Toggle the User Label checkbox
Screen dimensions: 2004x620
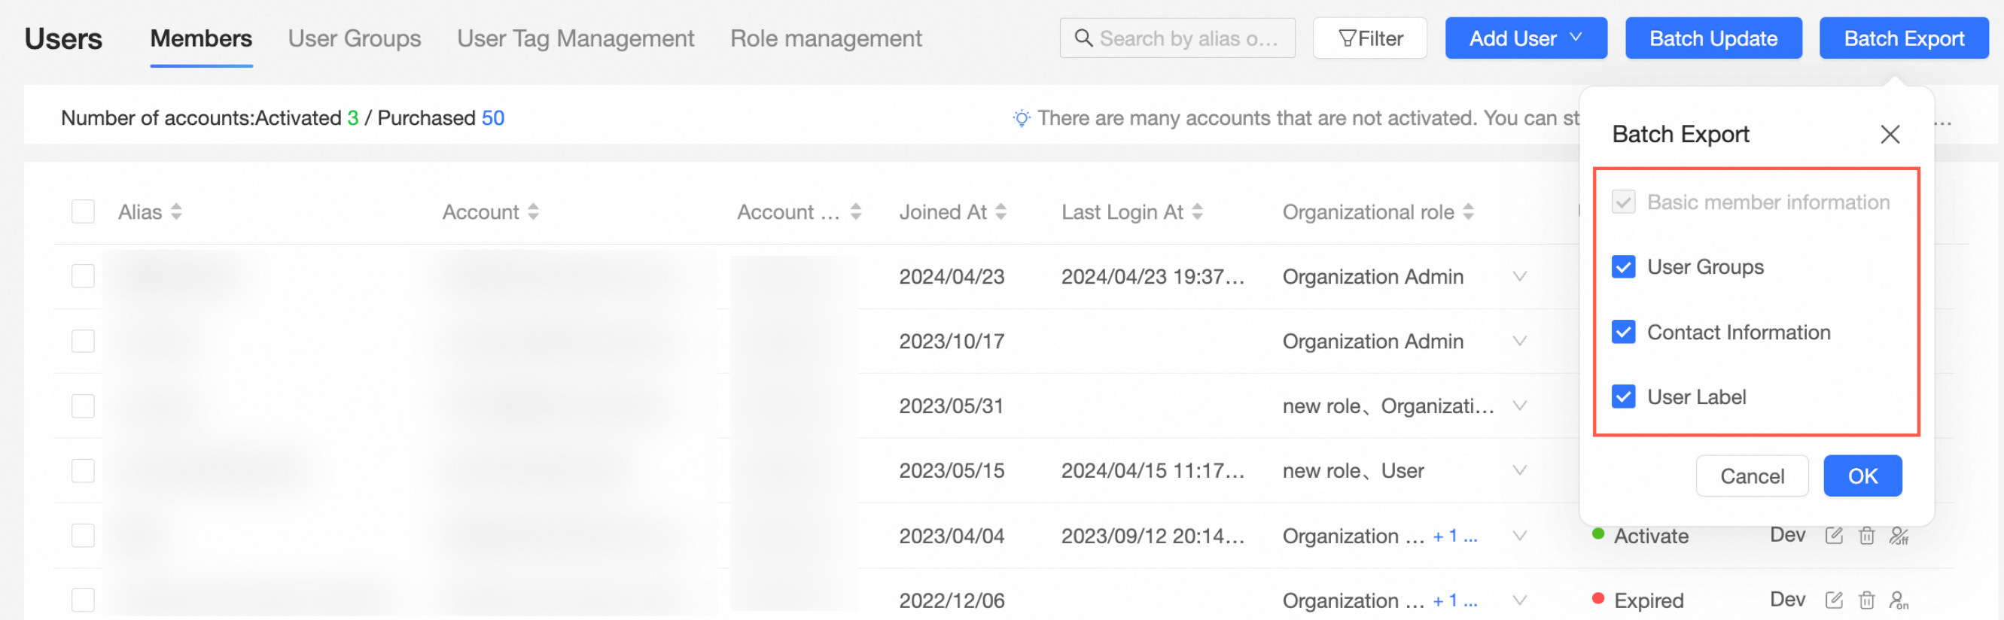[x=1624, y=397]
